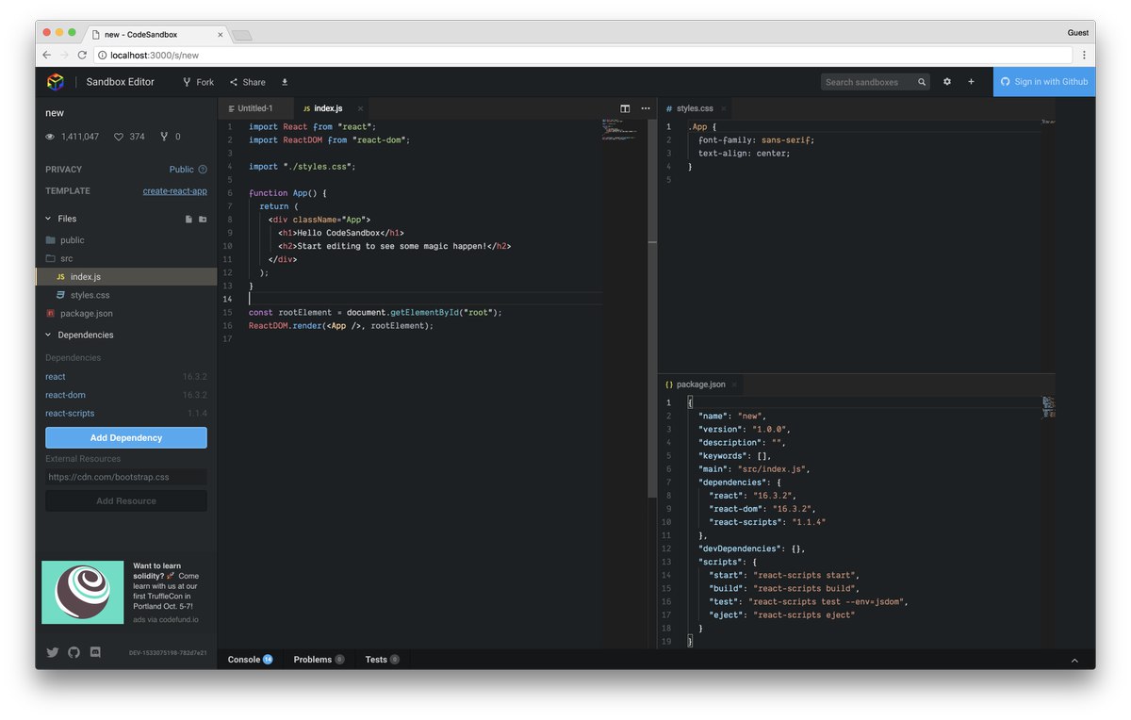Fork this sandbox
1131x720 pixels.
(x=199, y=82)
